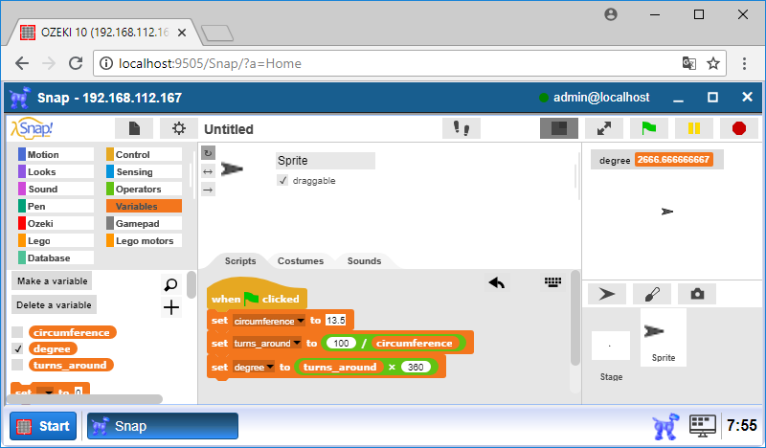Toggle keyboard entry icon in scripts area

tap(552, 281)
